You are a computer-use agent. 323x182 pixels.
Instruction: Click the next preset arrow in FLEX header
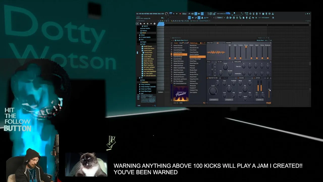click(x=267, y=40)
